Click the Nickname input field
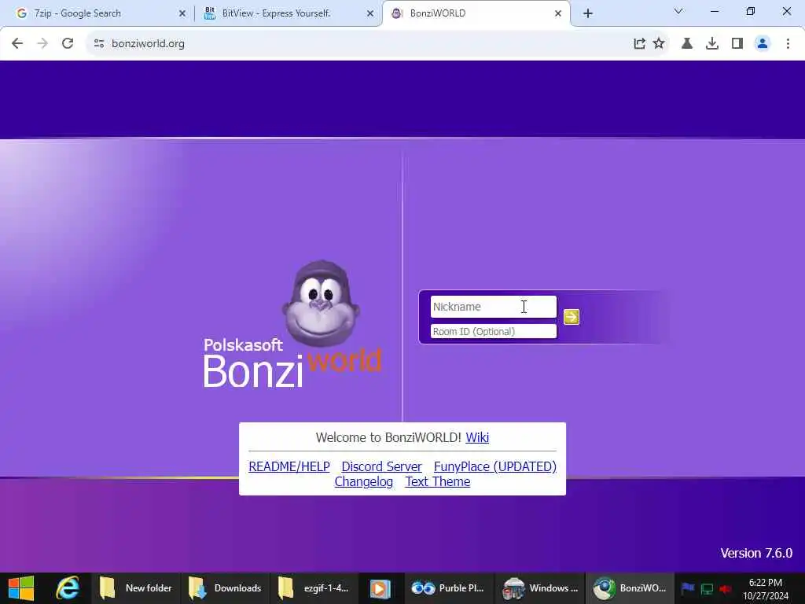Screen dimensions: 805x604 coord(494,307)
